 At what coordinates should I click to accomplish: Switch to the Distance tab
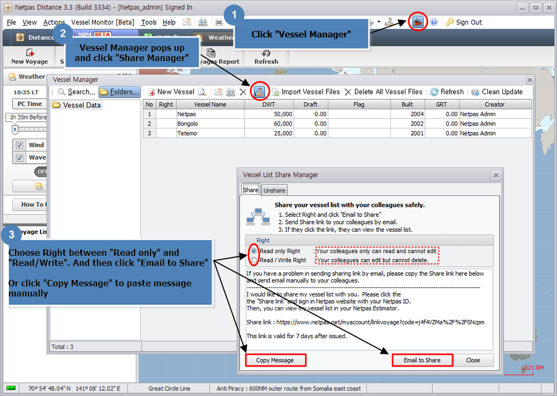35,38
